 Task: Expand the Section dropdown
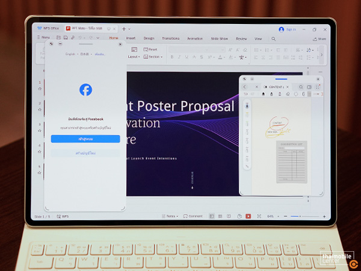tap(153, 57)
